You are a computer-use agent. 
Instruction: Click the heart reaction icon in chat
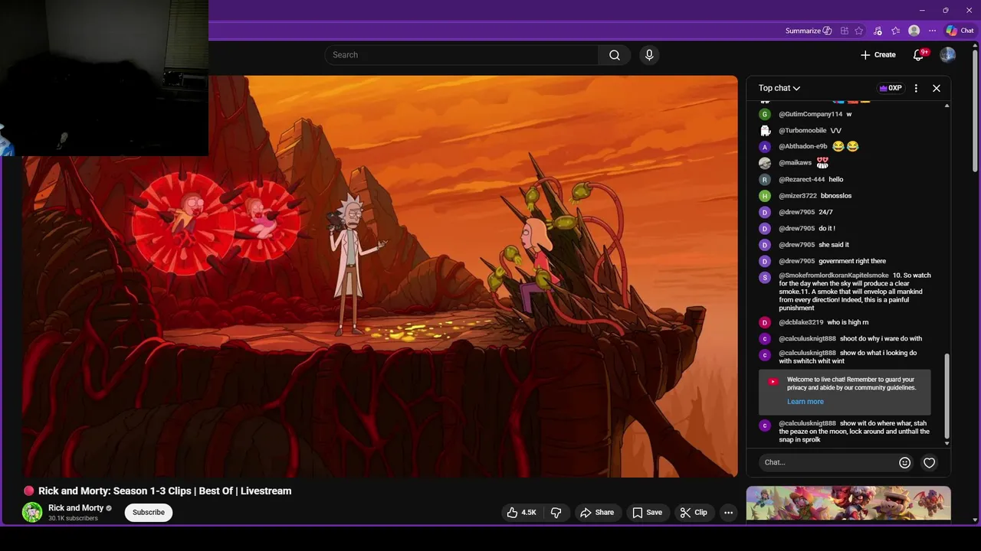point(929,462)
